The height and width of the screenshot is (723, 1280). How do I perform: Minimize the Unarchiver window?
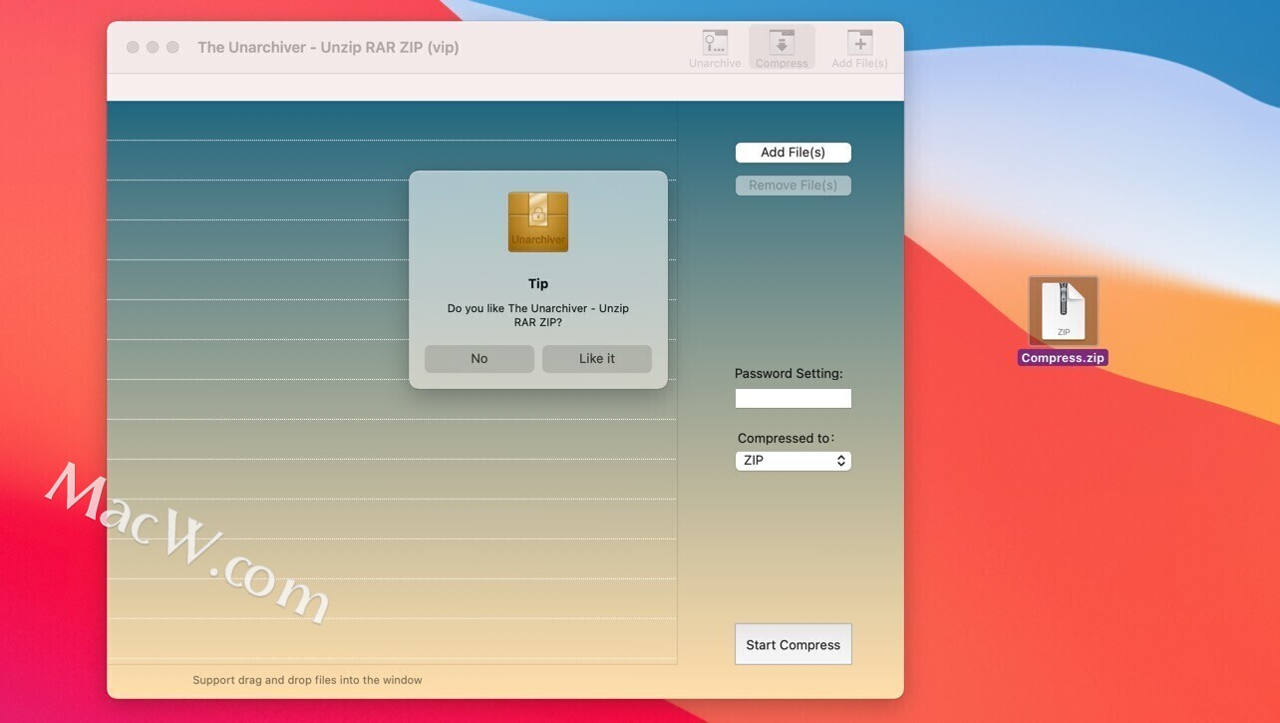[x=153, y=47]
